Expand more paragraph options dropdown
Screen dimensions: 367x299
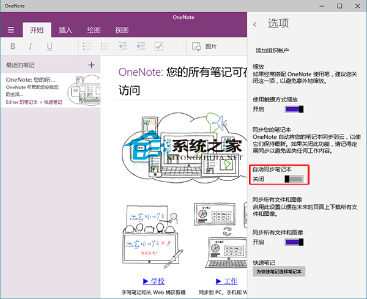pos(174,46)
